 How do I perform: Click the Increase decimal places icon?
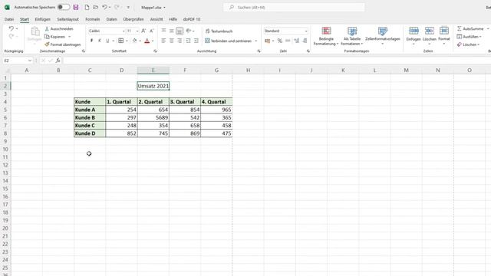pyautogui.click(x=297, y=41)
